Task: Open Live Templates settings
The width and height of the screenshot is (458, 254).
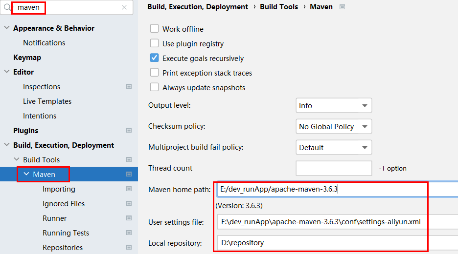Action: click(47, 101)
